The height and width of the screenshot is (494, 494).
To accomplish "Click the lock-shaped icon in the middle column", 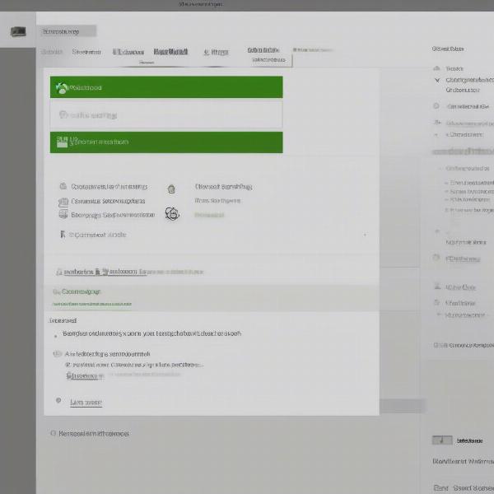I will point(171,189).
